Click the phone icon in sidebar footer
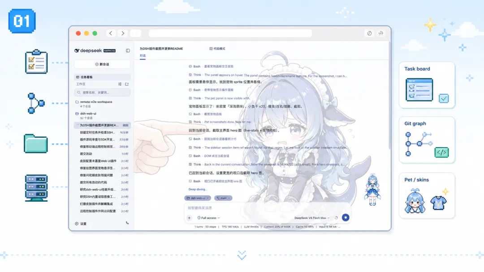Screen dimensions: 484x272 click(127, 223)
